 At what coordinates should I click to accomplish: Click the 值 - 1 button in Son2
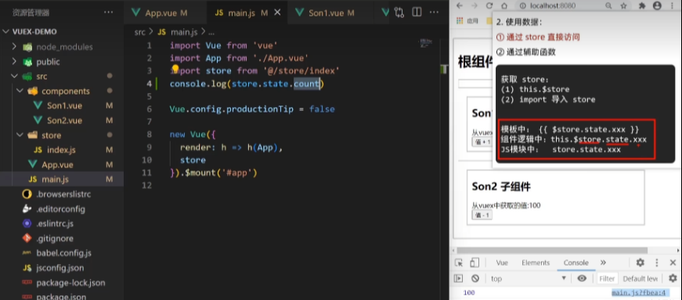(482, 216)
